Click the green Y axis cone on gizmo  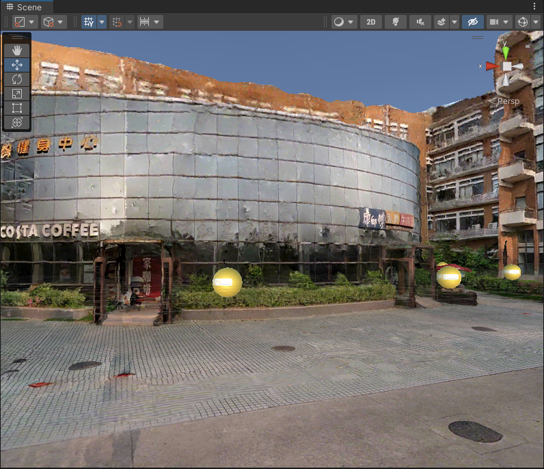(506, 52)
